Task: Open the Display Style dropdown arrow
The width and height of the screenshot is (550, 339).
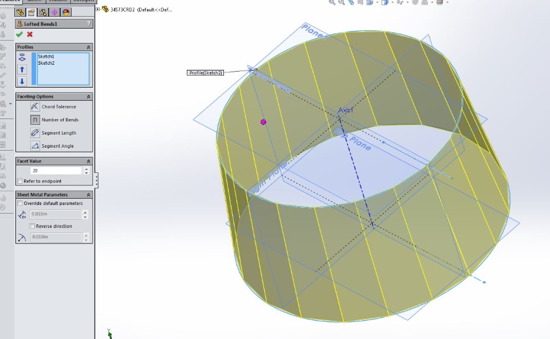Action: tap(392, 2)
